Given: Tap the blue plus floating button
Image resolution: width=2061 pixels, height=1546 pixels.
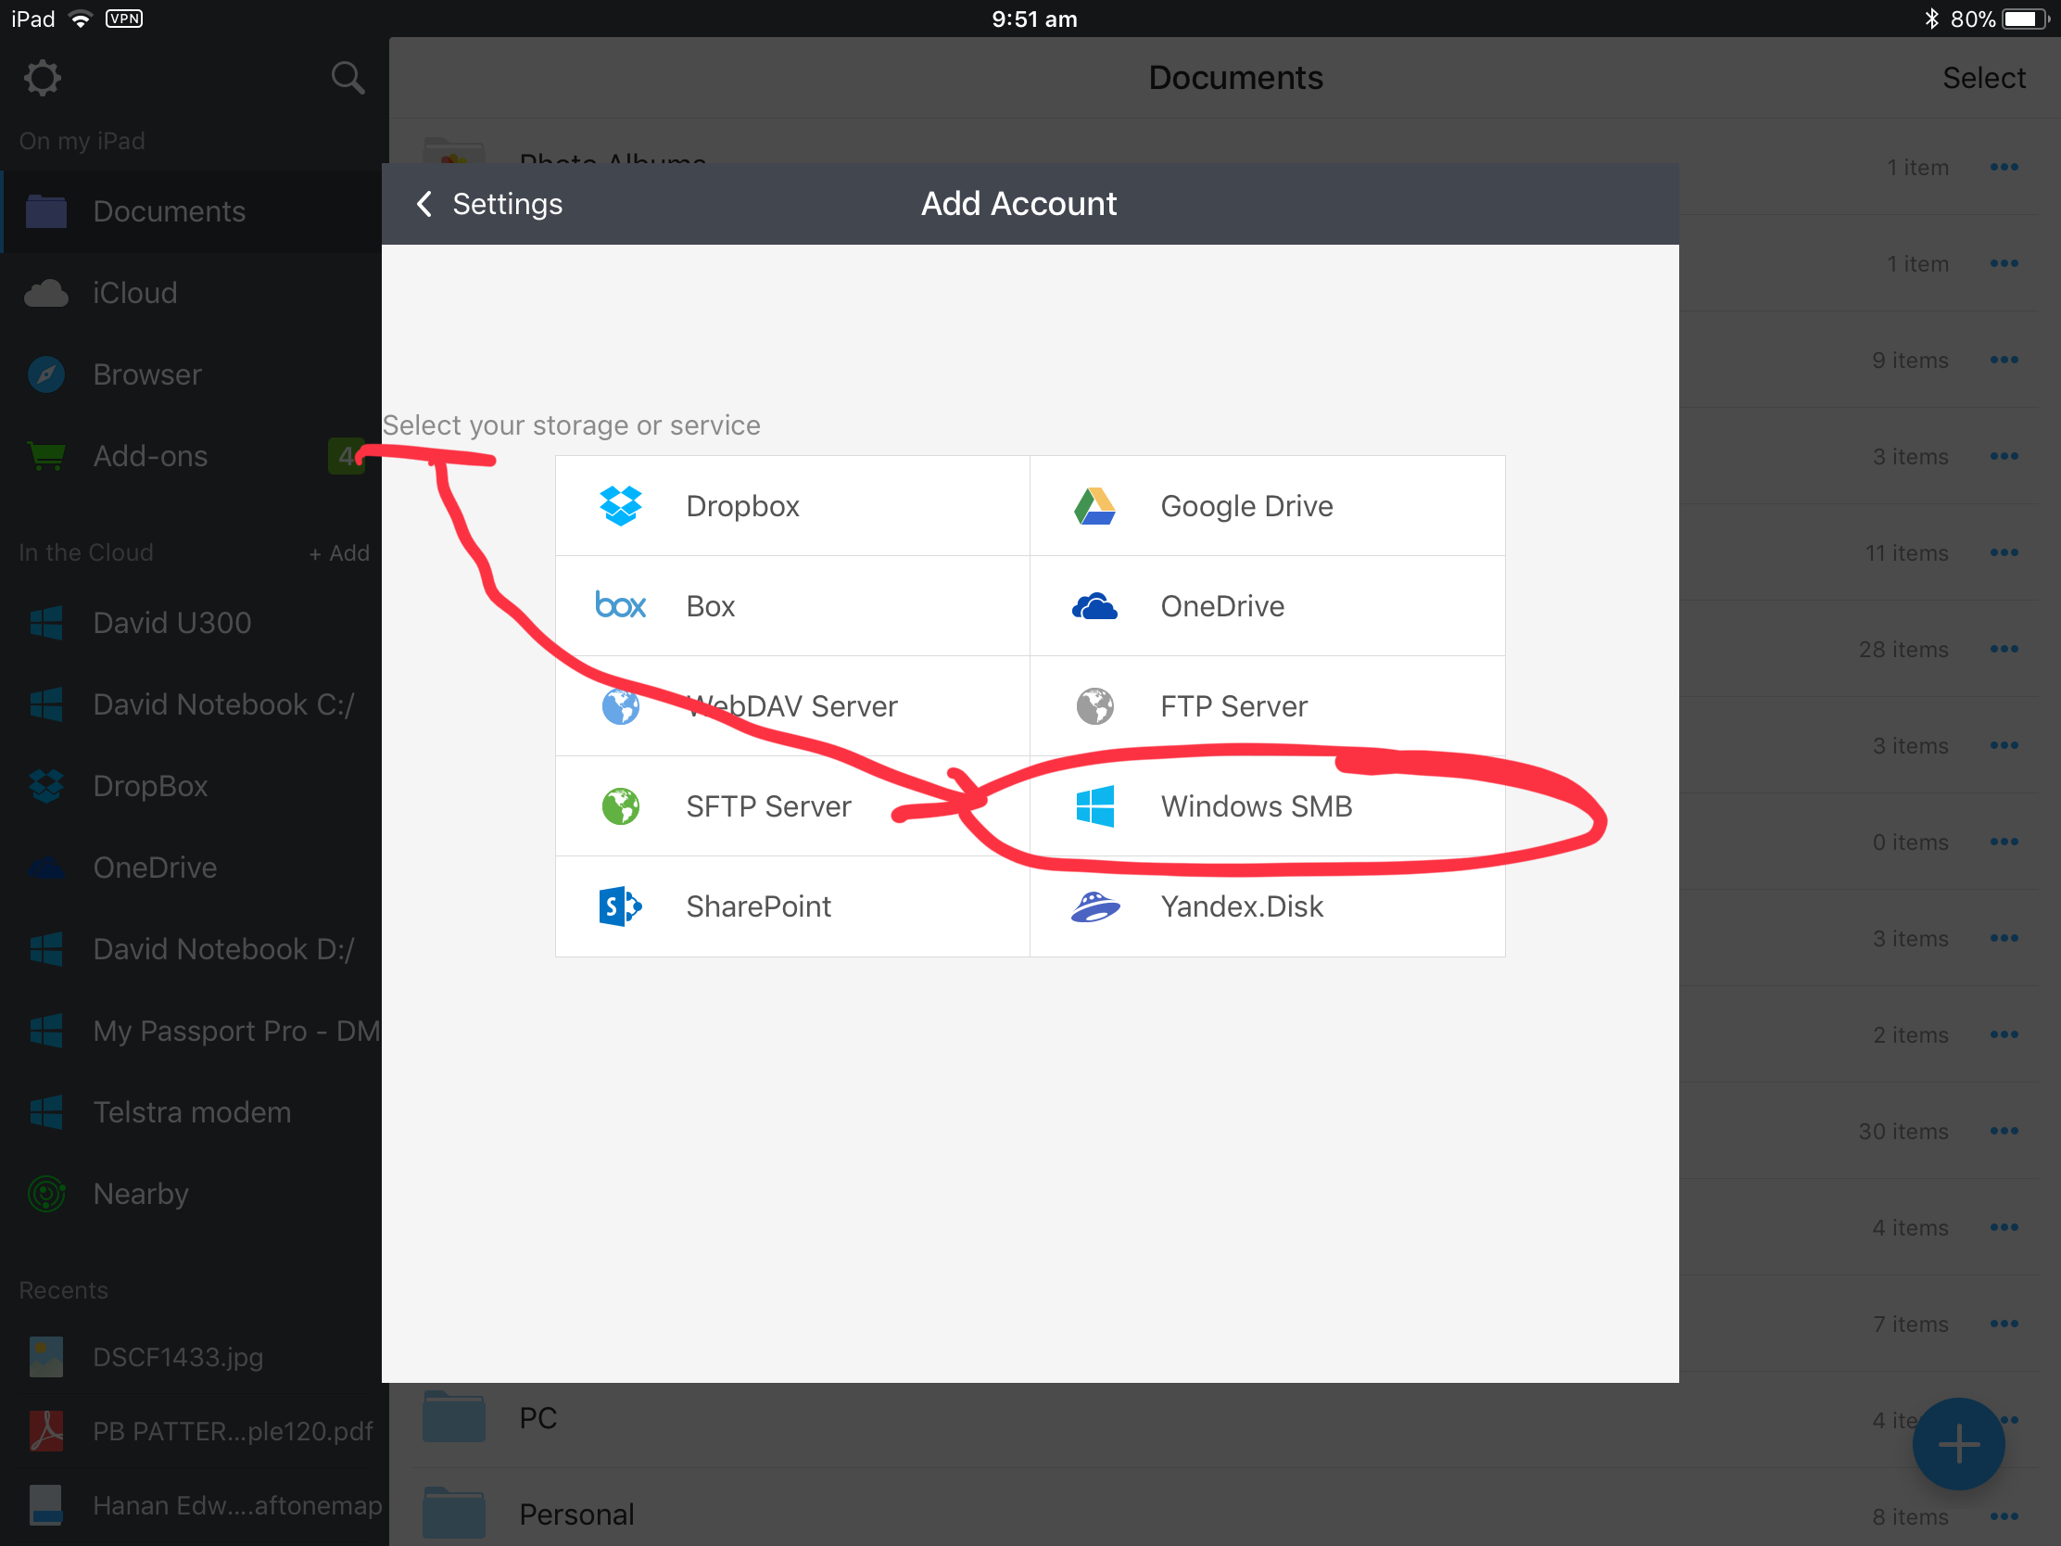Looking at the screenshot, I should [1957, 1443].
